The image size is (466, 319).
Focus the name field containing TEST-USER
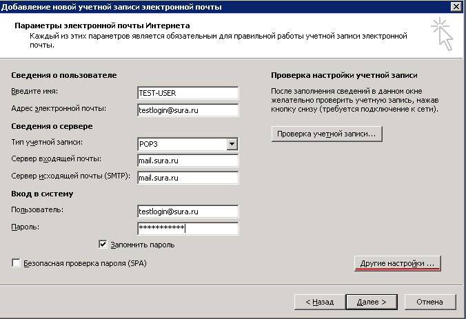coord(188,93)
